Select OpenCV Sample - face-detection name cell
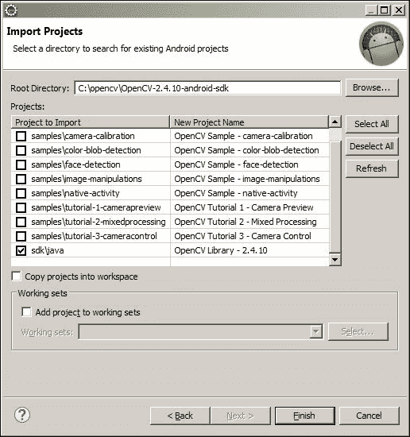 (x=249, y=164)
